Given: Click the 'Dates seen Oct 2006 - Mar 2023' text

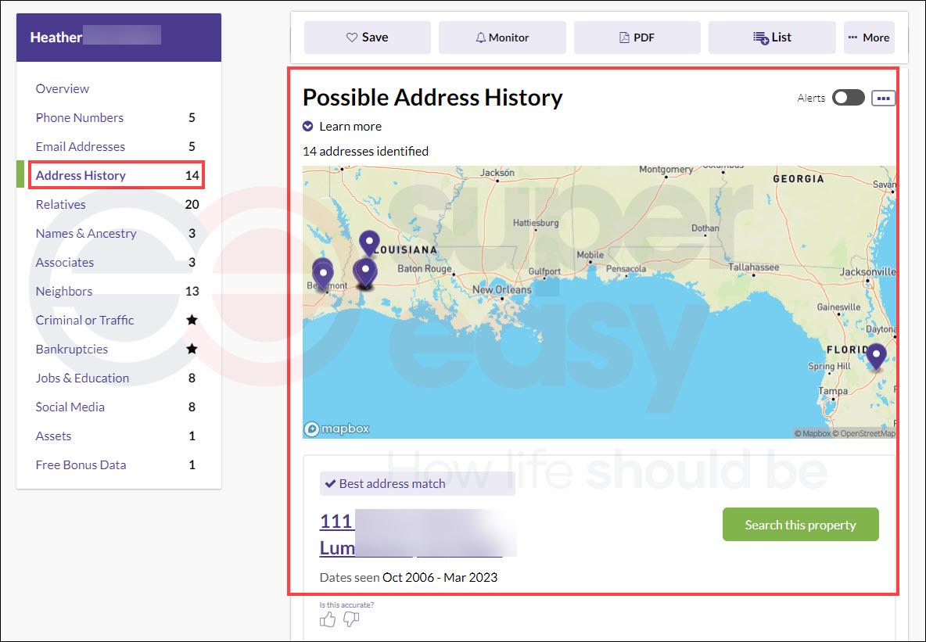Looking at the screenshot, I should click(x=409, y=577).
